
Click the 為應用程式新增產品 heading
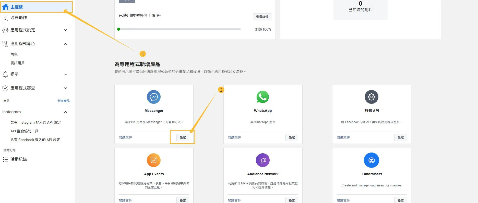tap(137, 64)
